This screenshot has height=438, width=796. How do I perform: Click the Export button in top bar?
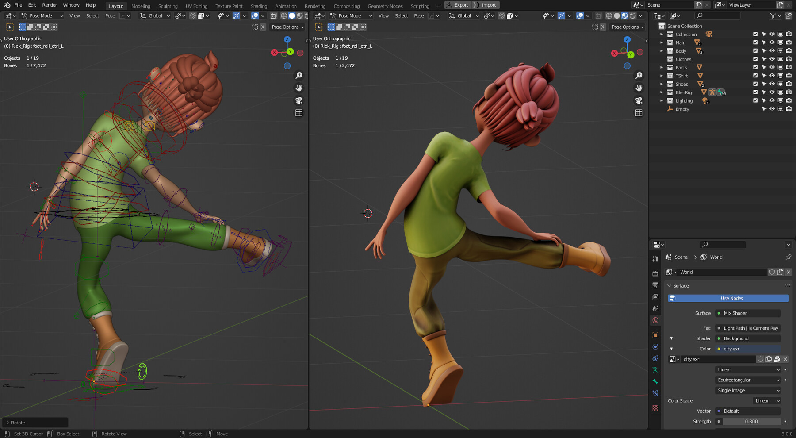click(458, 5)
